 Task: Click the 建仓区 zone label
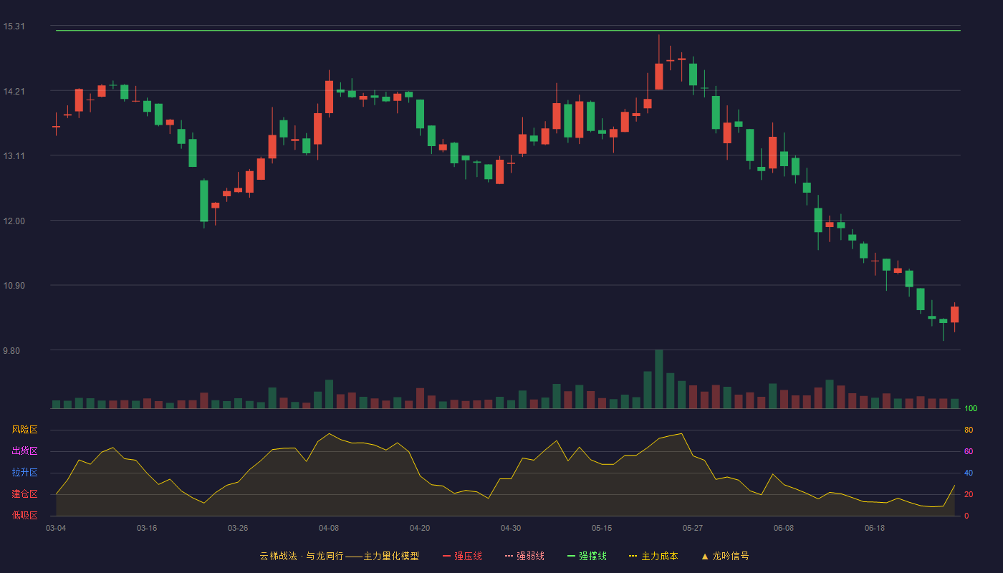24,494
